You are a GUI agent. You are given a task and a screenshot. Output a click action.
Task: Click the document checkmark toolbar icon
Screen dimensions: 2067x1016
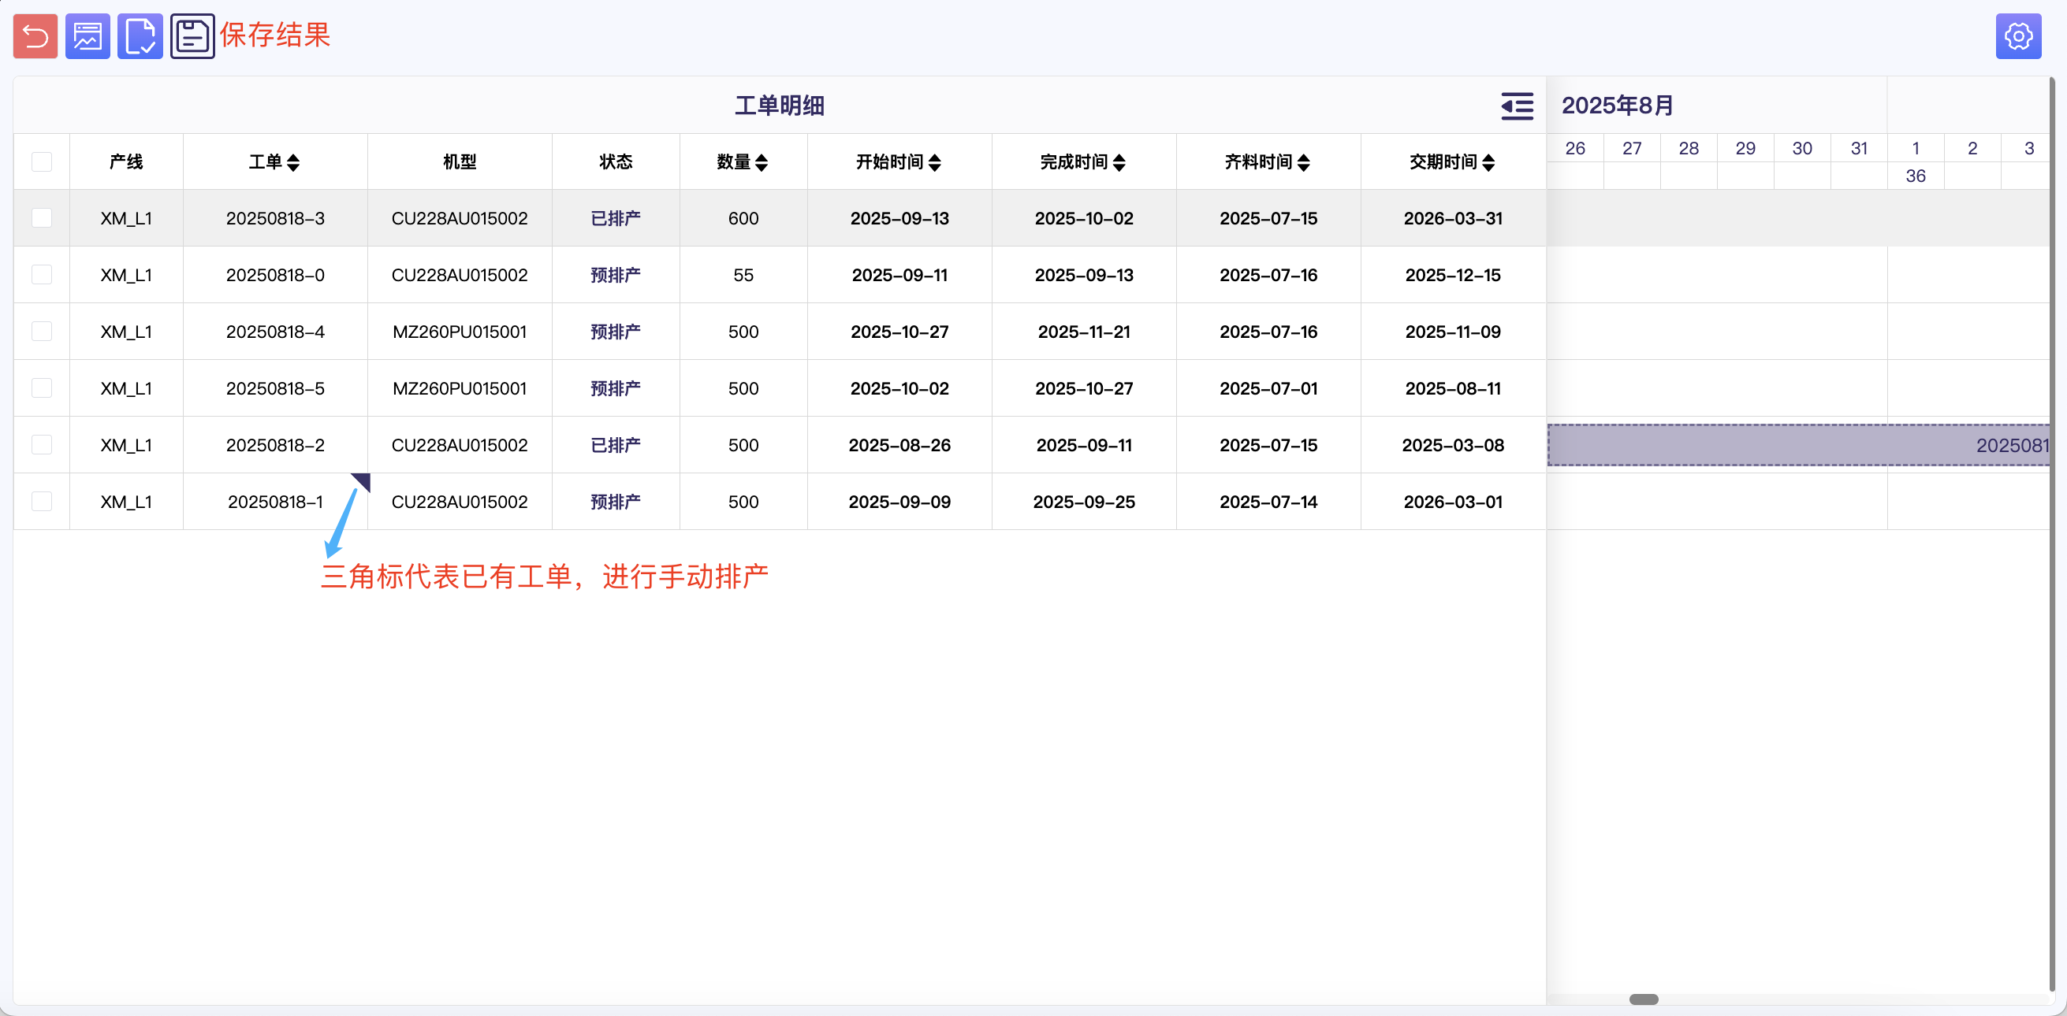140,36
